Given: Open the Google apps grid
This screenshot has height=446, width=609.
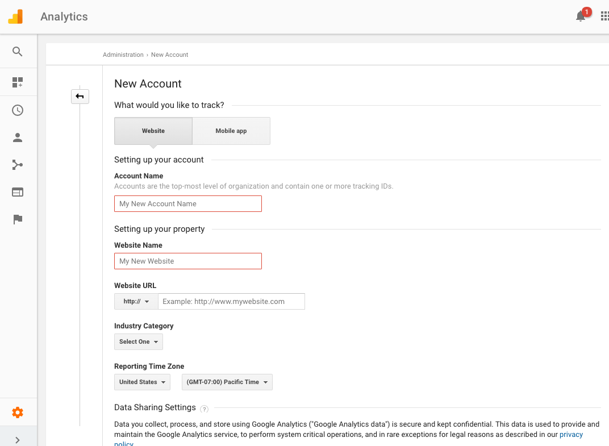Looking at the screenshot, I should [x=604, y=16].
